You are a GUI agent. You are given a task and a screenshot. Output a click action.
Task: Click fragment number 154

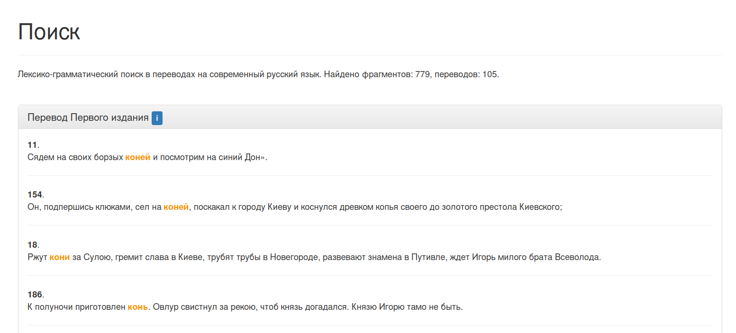pyautogui.click(x=35, y=195)
